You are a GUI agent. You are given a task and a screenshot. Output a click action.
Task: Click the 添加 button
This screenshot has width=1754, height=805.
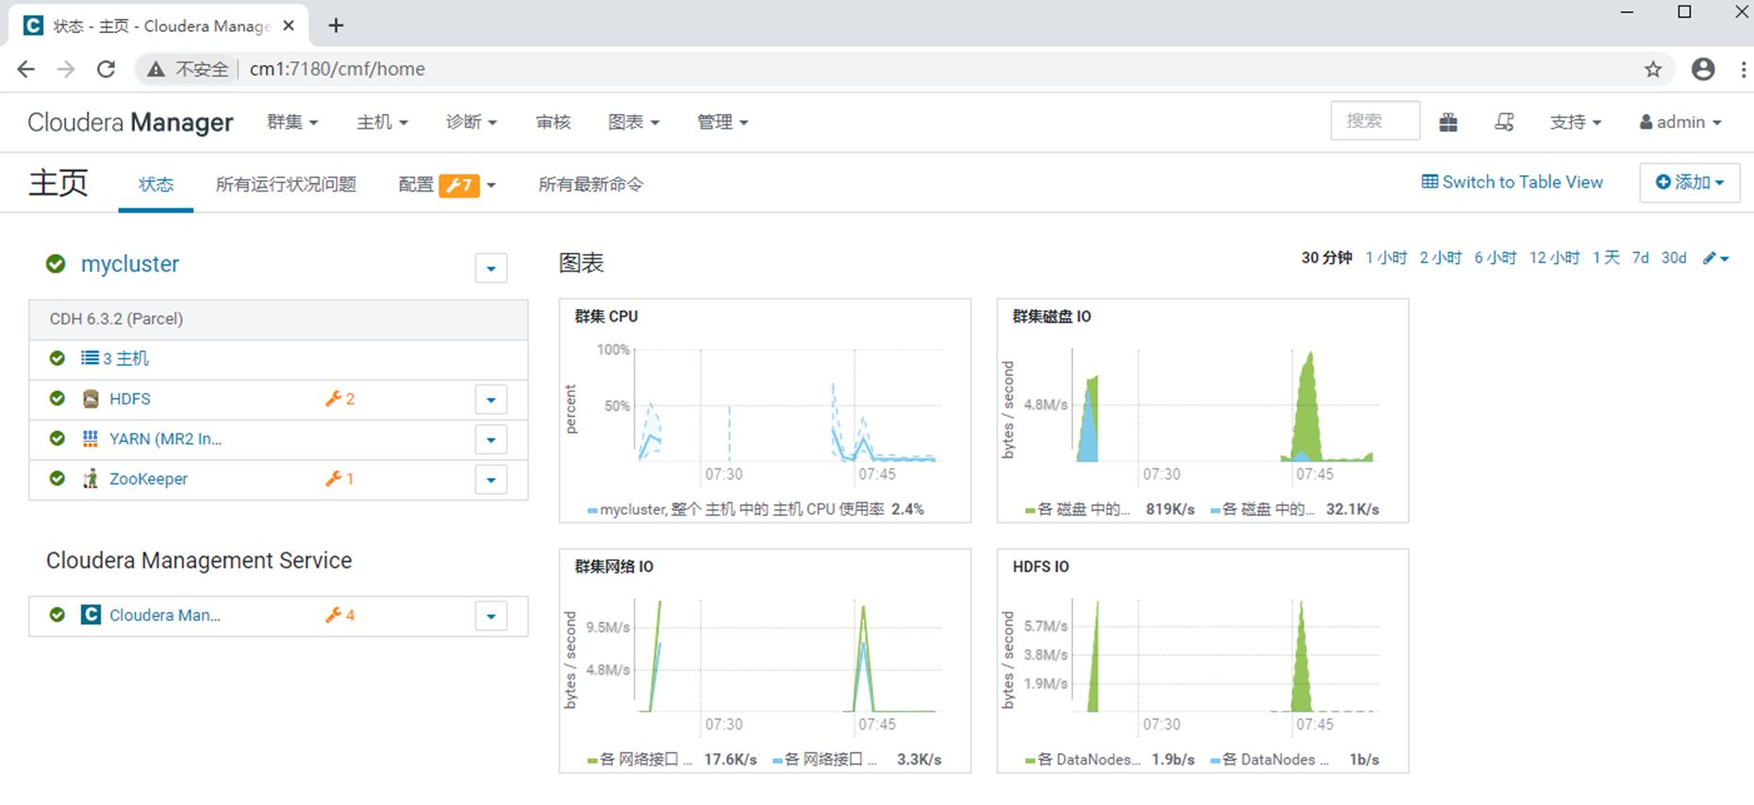(x=1690, y=182)
